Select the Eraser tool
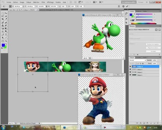Screen dimensions: 162x130 coord(3,29)
